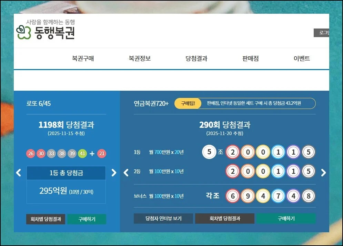Click the white 5 조 group ball
Screen dimensions: 343x246
tap(209, 152)
